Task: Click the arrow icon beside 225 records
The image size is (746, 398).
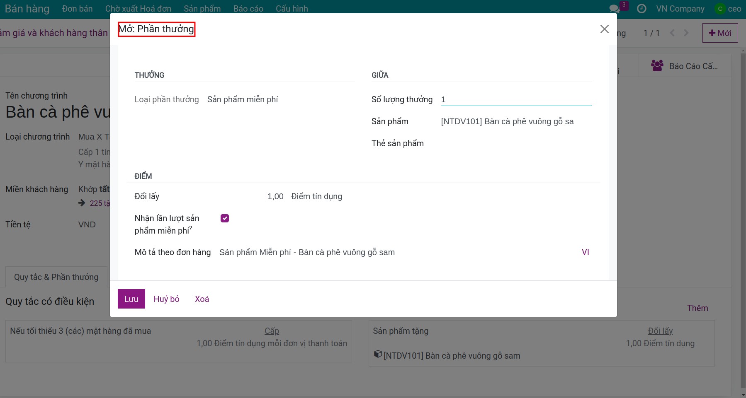Action: point(82,203)
